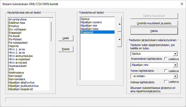The height and width of the screenshot is (107, 186).
Task: Click Unohda muutokset ja poistu
Action: pos(154,23)
